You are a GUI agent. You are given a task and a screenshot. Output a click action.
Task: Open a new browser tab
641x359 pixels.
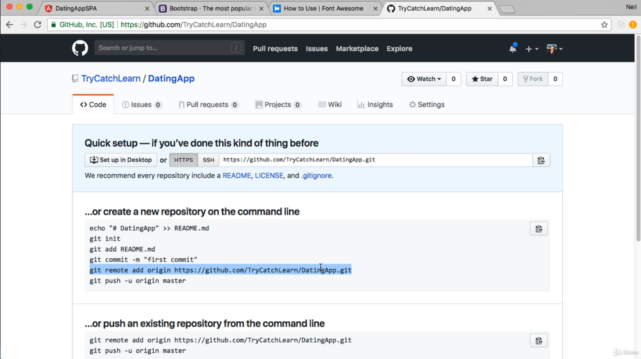(507, 9)
